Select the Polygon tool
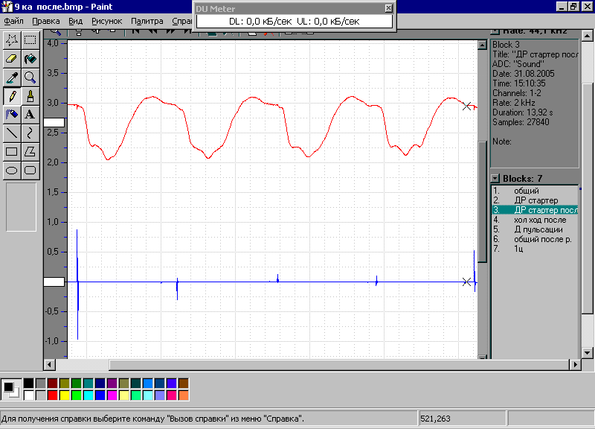This screenshot has width=595, height=429. pyautogui.click(x=30, y=152)
